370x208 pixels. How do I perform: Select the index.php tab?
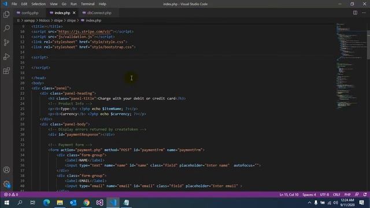pos(62,13)
